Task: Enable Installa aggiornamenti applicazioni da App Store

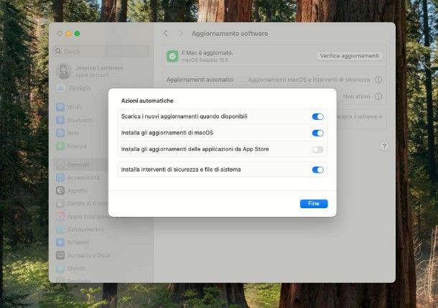Action: tap(317, 149)
